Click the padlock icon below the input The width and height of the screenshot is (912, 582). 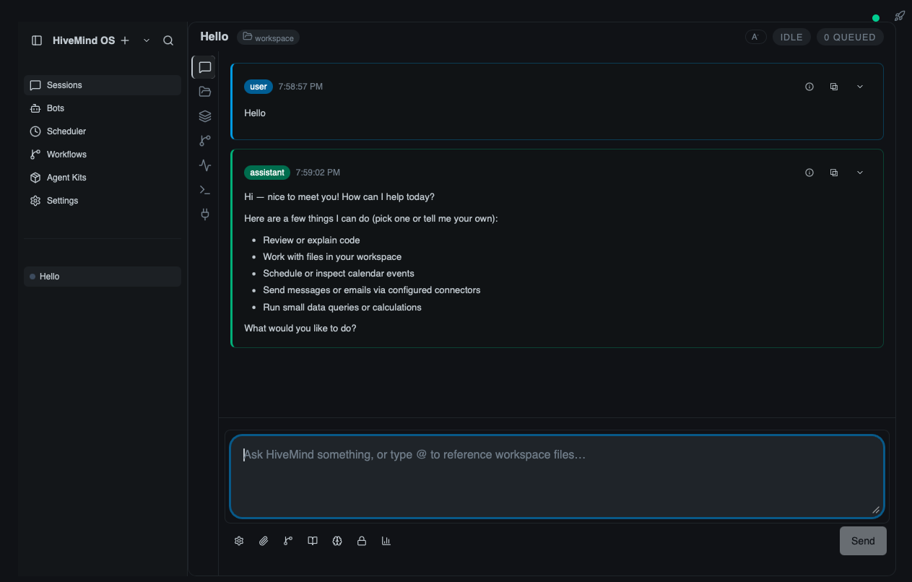point(362,541)
